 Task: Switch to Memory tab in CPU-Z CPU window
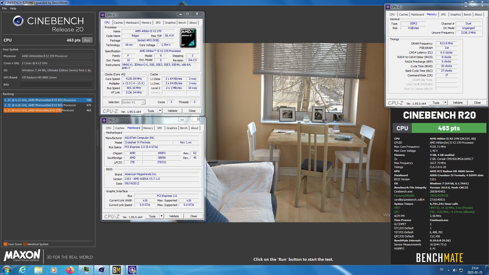[x=146, y=23]
